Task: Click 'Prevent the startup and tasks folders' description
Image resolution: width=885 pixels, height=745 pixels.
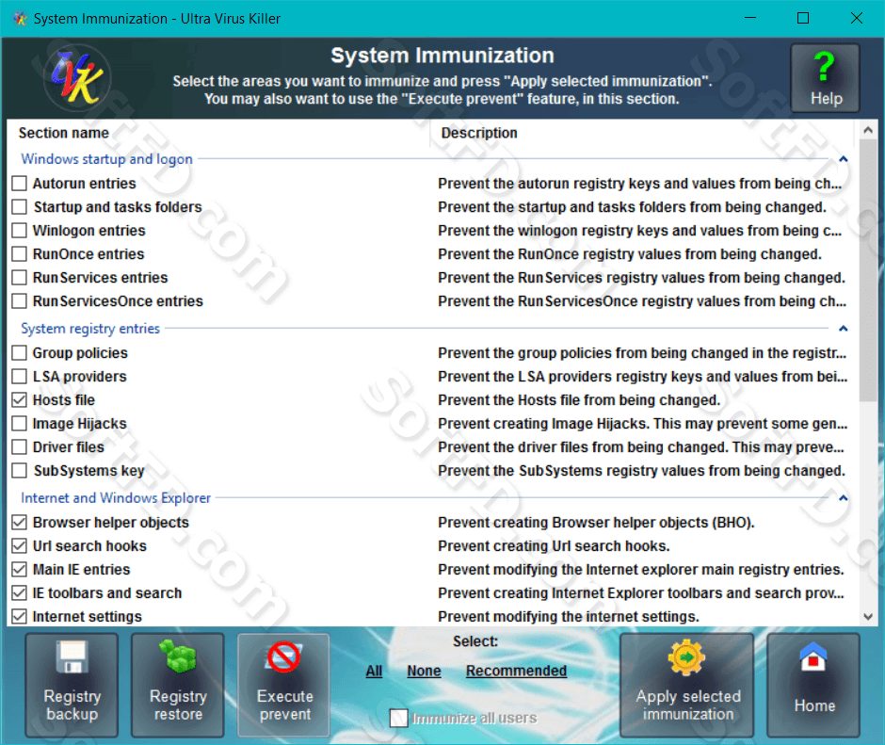Action: (632, 206)
